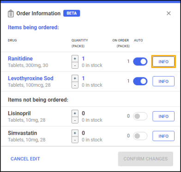Increase Simvastatin quantity with plus
This screenshot has height=172, width=181.
pyautogui.click(x=75, y=133)
